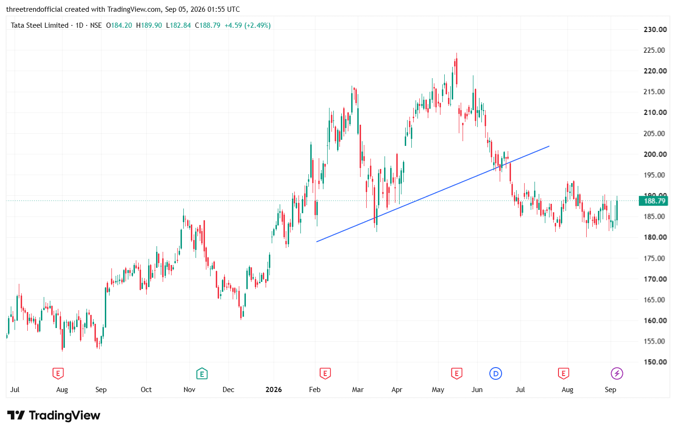Click the NSE exchange label in header
676x433 pixels.
96,25
